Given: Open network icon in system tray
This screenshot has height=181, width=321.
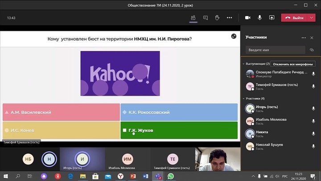Looking at the screenshot, I should pyautogui.click(x=271, y=176).
